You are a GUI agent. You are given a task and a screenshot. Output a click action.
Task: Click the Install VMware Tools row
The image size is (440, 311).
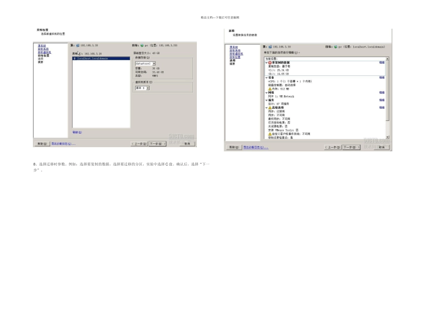(283, 131)
